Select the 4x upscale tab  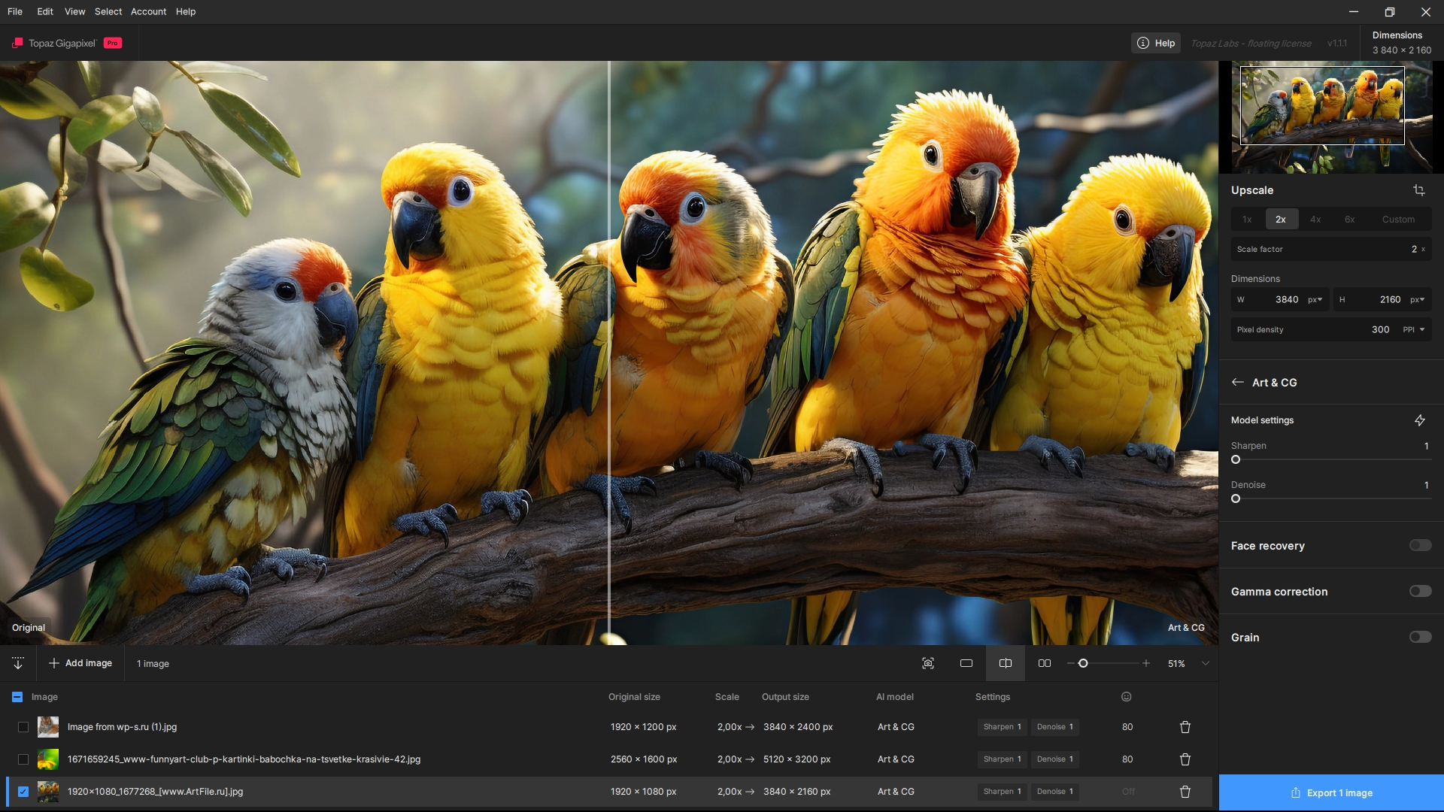1315,220
